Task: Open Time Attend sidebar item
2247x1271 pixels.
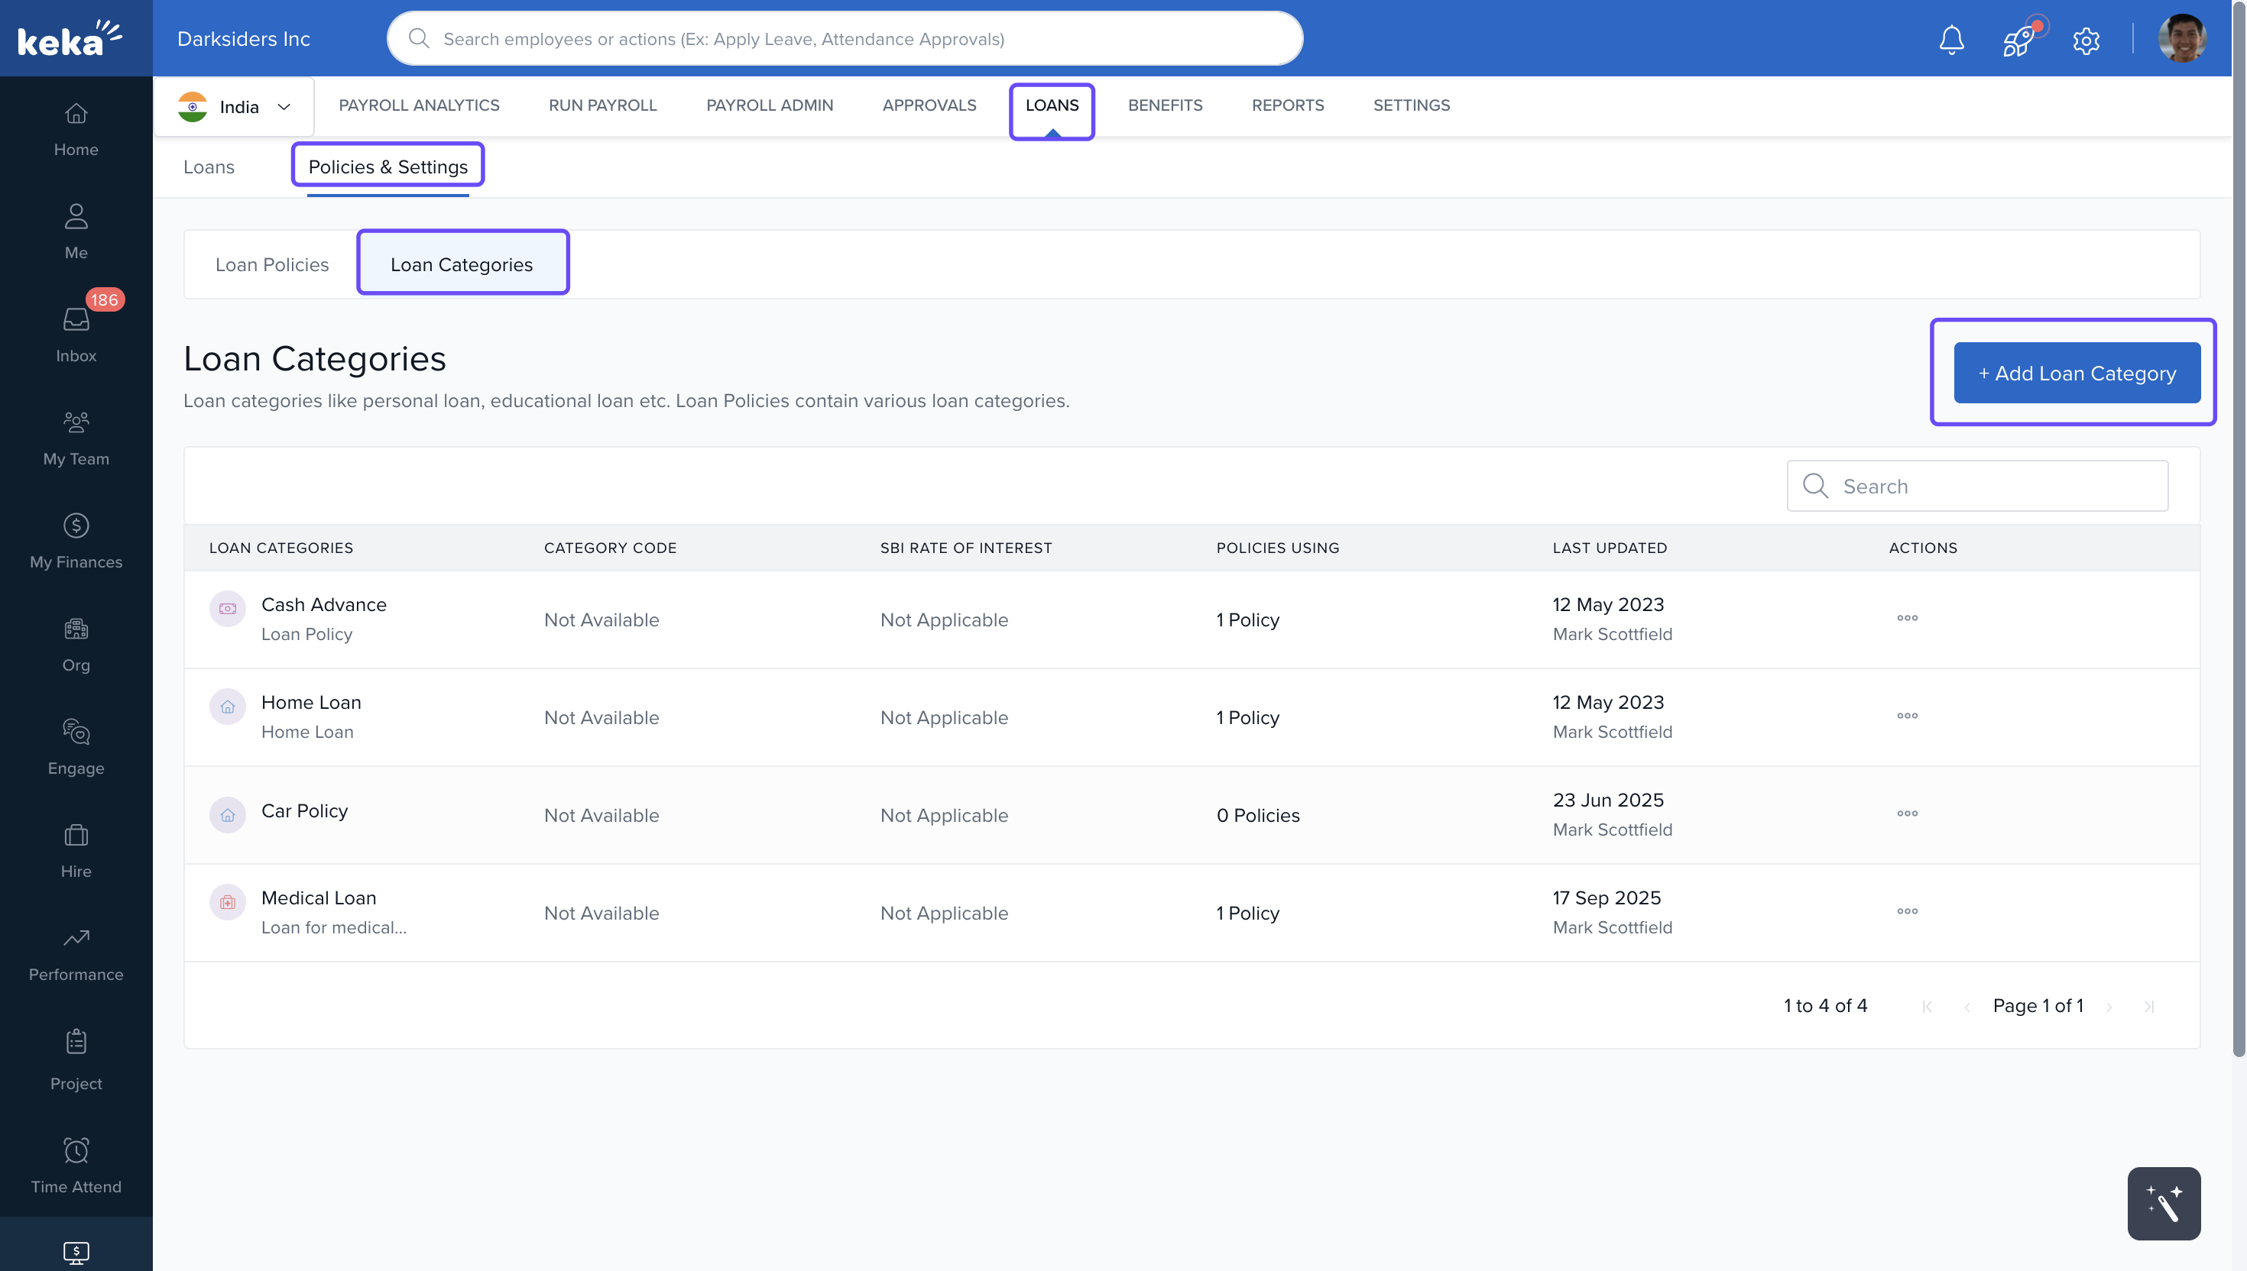Action: tap(76, 1166)
